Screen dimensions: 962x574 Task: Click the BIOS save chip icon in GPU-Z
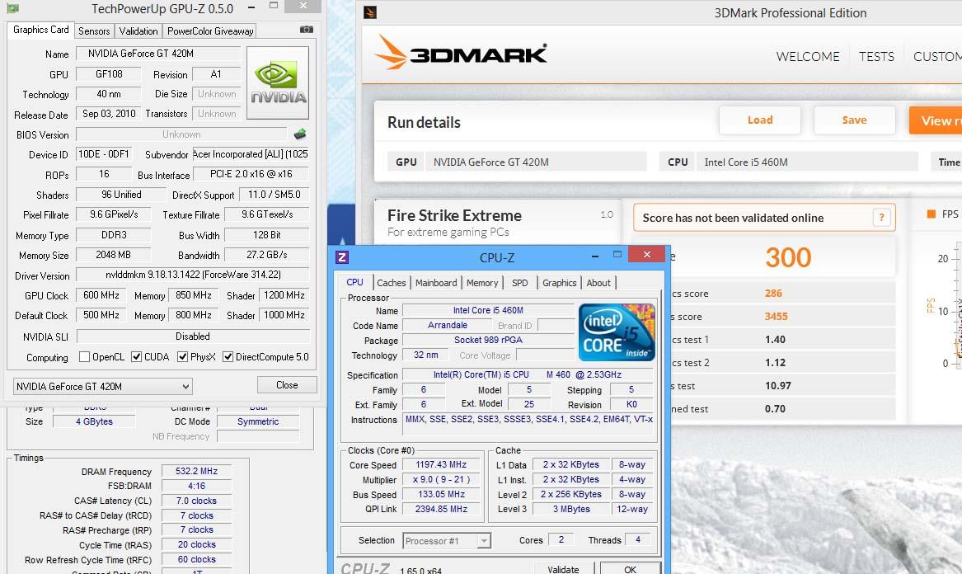coord(300,134)
